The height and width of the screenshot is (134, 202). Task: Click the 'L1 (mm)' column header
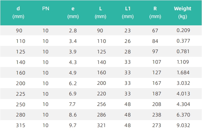[x=128, y=12]
